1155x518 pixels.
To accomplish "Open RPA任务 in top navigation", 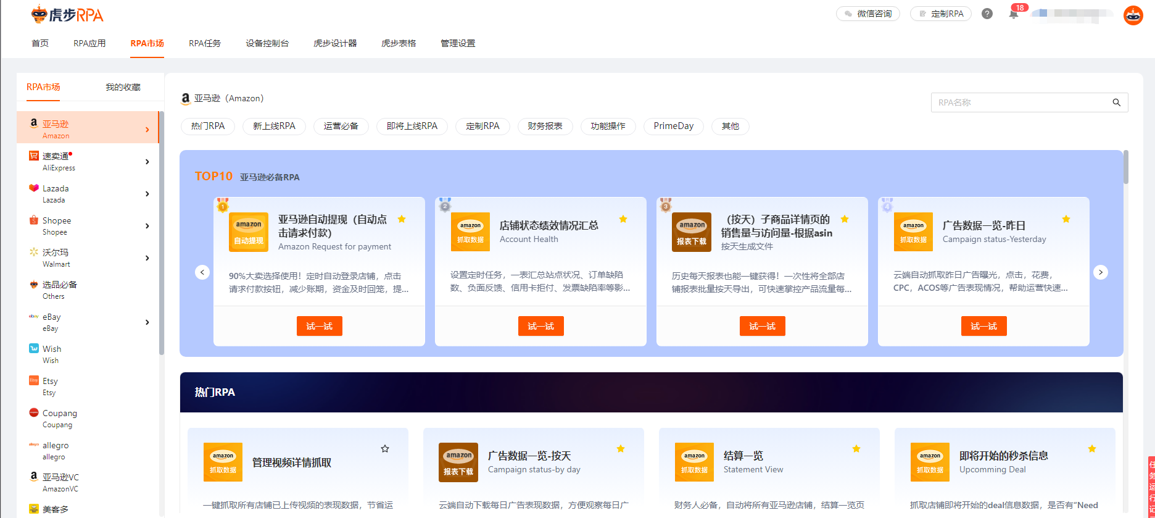I will 205,43.
